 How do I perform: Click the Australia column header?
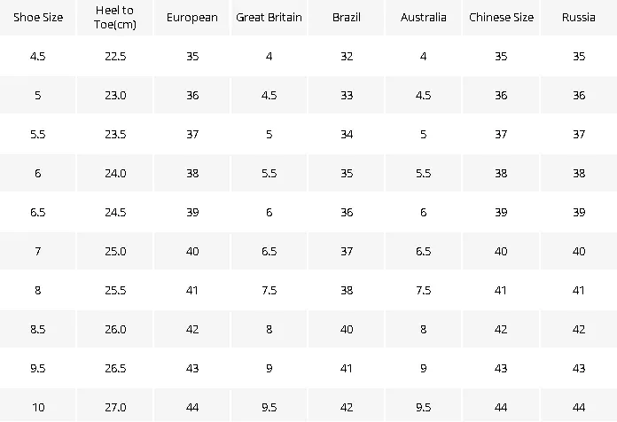click(424, 18)
